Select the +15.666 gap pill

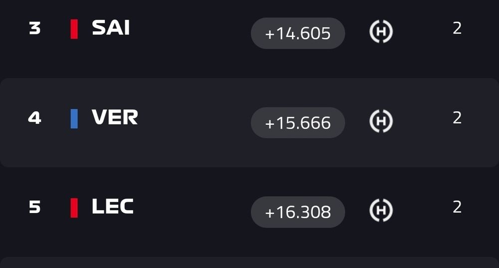click(298, 123)
